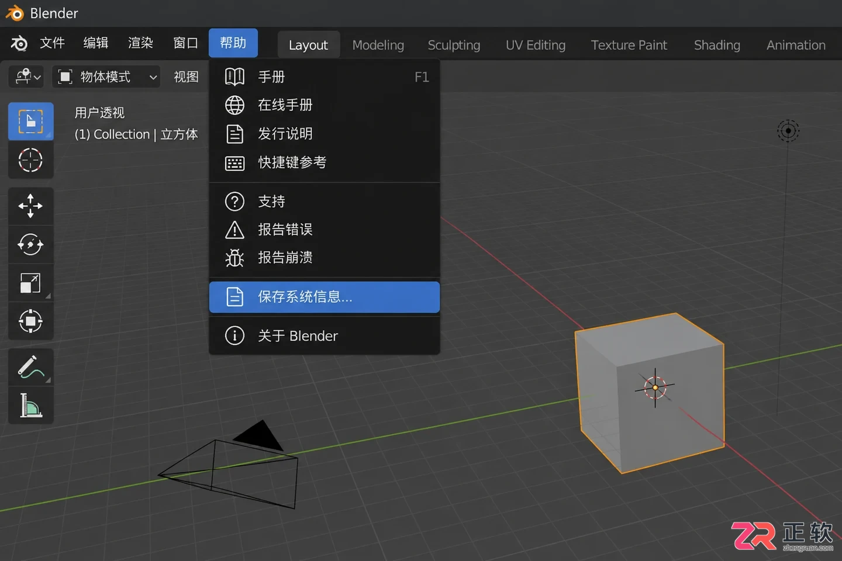
Task: Open the 视图 menu in viewport header
Action: (x=186, y=77)
